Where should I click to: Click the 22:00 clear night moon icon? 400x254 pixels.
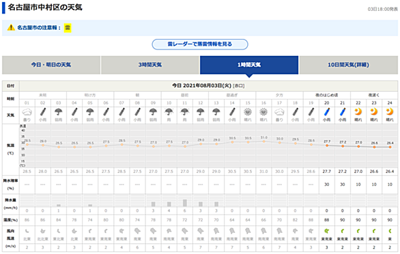pyautogui.click(x=358, y=112)
